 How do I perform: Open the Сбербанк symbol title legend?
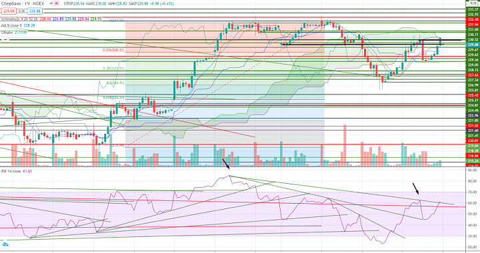tap(23, 4)
